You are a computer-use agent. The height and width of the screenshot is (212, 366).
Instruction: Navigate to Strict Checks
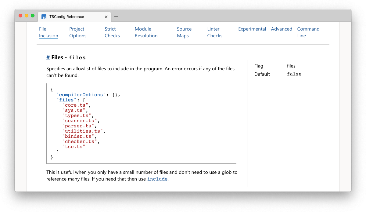pos(112,32)
